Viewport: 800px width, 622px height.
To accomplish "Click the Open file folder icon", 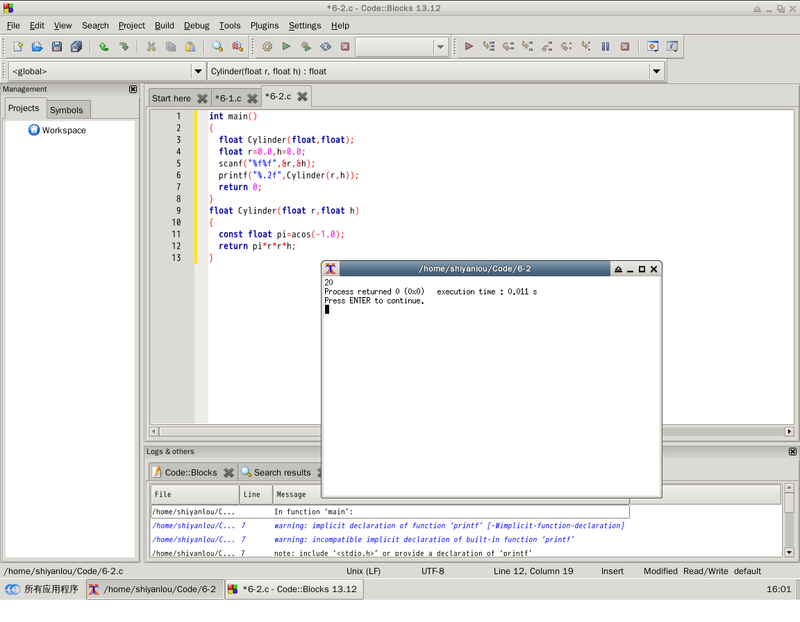I will point(37,47).
